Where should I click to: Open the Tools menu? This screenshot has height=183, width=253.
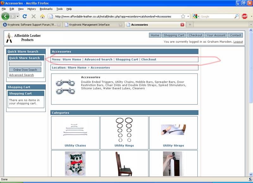coord(59,9)
